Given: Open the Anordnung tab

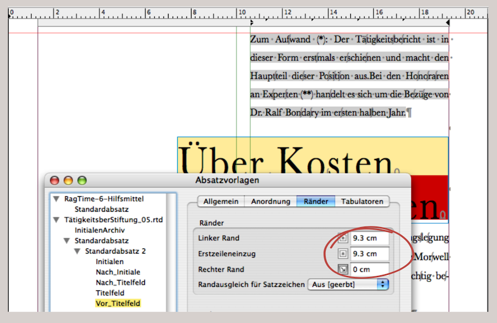Looking at the screenshot, I should [270, 201].
